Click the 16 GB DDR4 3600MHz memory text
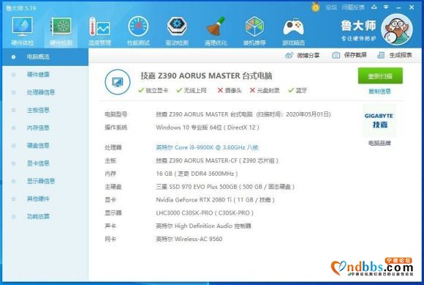The height and width of the screenshot is (285, 424). click(x=197, y=174)
